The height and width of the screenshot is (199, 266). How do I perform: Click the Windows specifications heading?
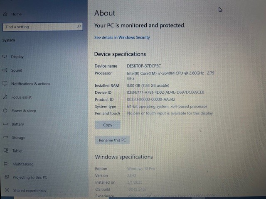(124, 157)
